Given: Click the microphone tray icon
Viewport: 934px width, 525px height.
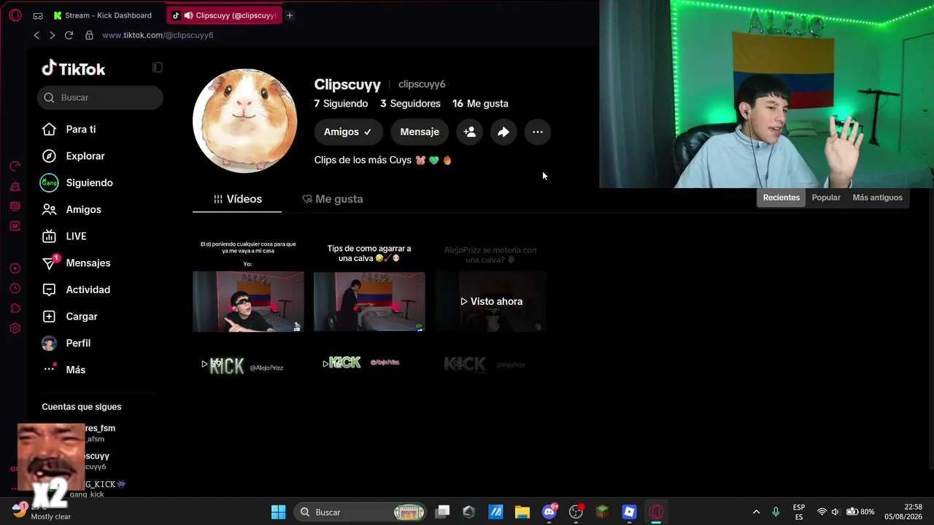Looking at the screenshot, I should [x=776, y=512].
